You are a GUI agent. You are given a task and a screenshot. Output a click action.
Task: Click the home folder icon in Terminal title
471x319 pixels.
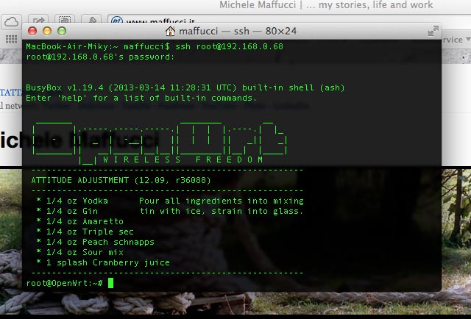click(x=170, y=32)
